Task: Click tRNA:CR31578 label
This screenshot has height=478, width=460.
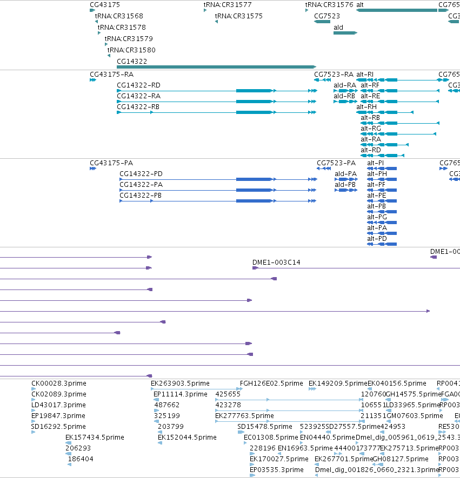Action: [122, 27]
